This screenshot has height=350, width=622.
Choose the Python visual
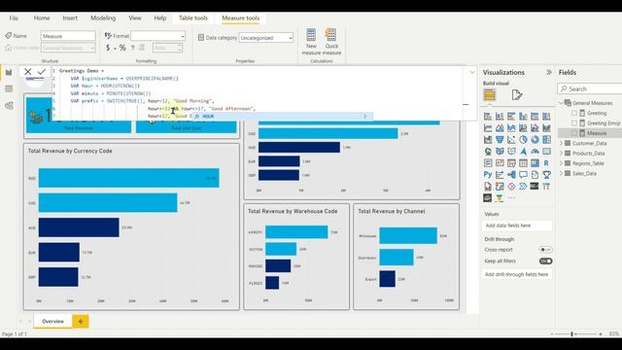coord(488,175)
